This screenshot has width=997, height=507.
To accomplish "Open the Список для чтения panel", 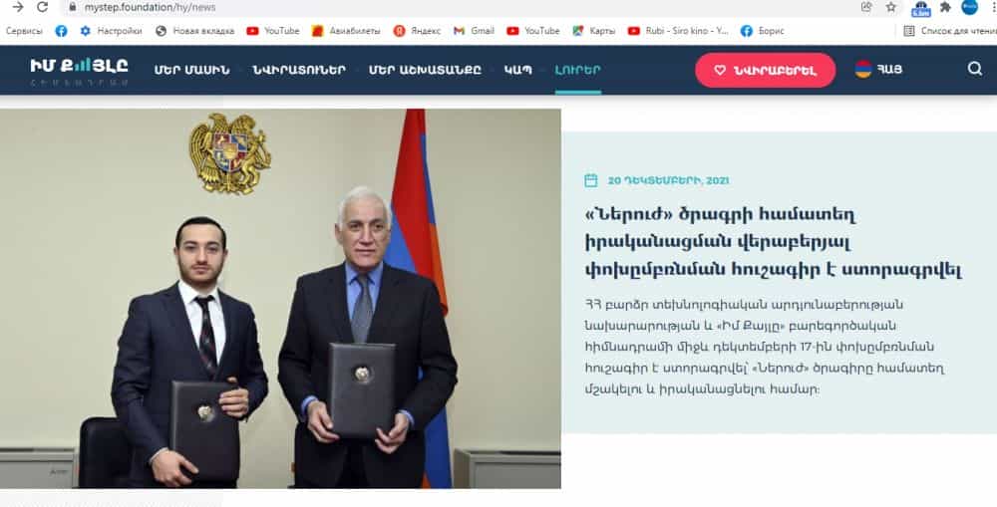I will (x=950, y=31).
